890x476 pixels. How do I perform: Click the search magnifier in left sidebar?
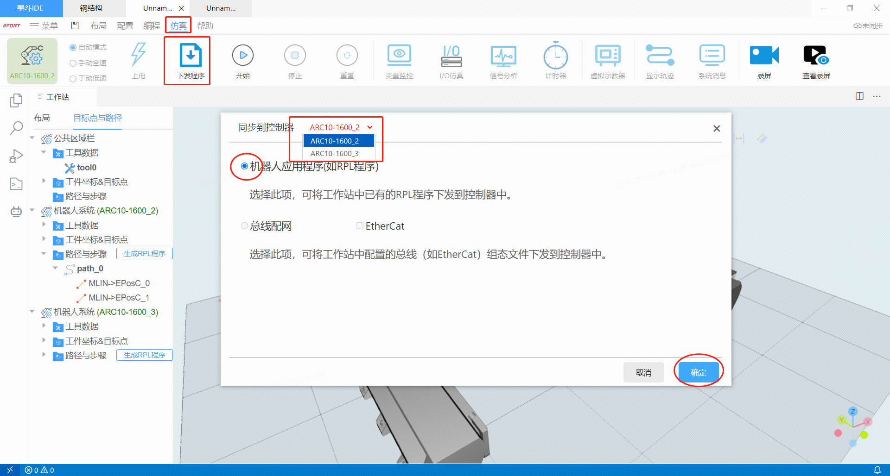coord(16,128)
